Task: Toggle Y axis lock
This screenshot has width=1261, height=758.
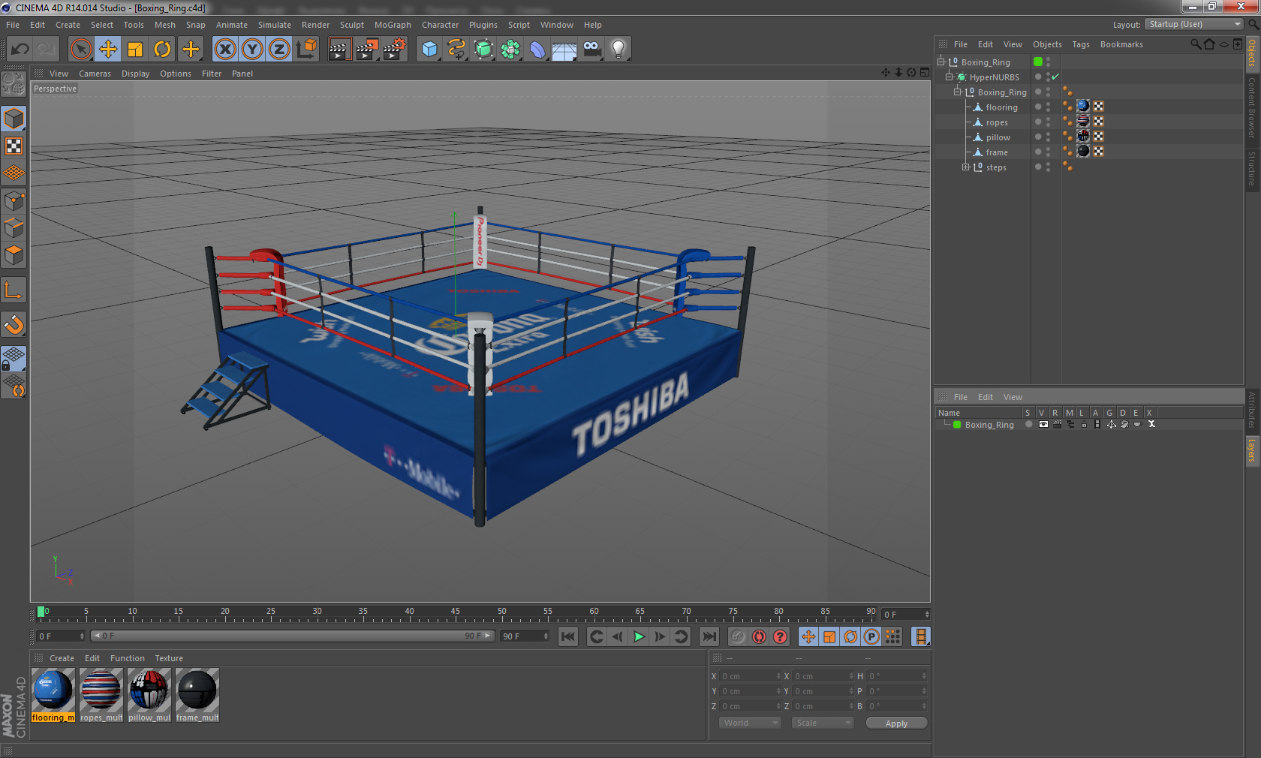Action: click(252, 50)
